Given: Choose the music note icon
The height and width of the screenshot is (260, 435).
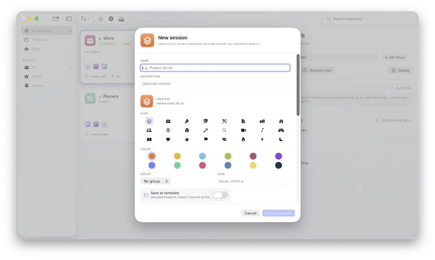Looking at the screenshot, I should pos(262,130).
